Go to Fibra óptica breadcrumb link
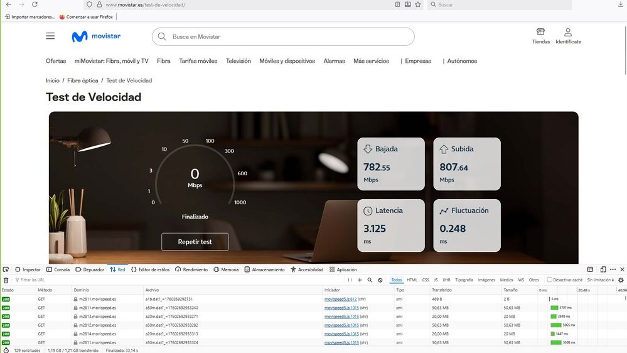 [x=83, y=80]
